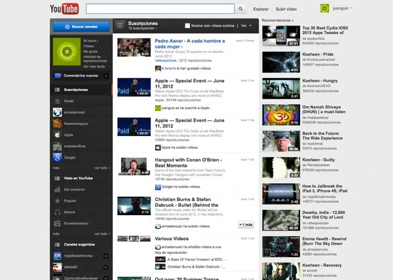The height and width of the screenshot is (280, 393).
Task: Open 'Kosheen - Pride' video thumbnail
Action: [x=281, y=62]
